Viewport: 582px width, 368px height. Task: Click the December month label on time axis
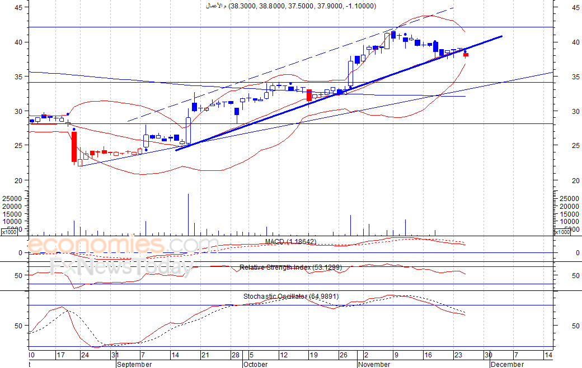(x=507, y=364)
